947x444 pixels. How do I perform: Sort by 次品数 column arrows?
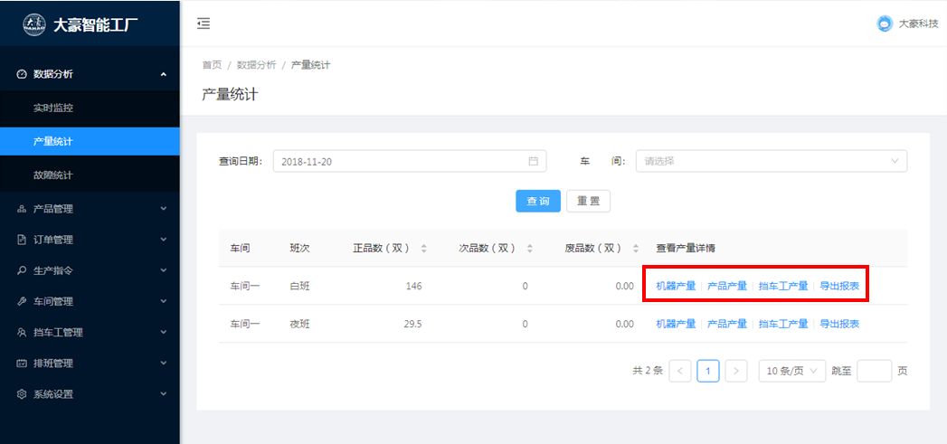pyautogui.click(x=530, y=248)
